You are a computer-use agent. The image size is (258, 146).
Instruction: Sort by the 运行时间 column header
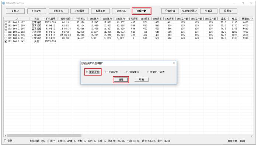(x=66, y=19)
